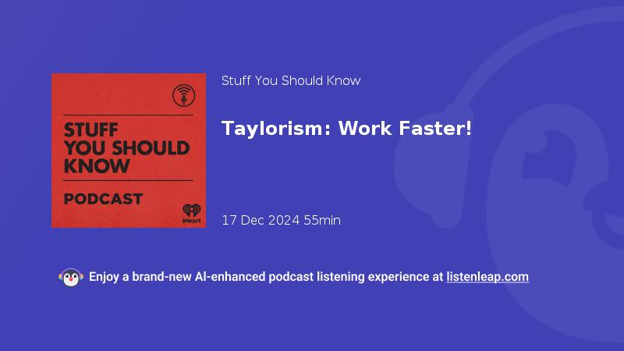Click the penguin mascot icon with headphones
The height and width of the screenshot is (351, 624).
click(71, 278)
